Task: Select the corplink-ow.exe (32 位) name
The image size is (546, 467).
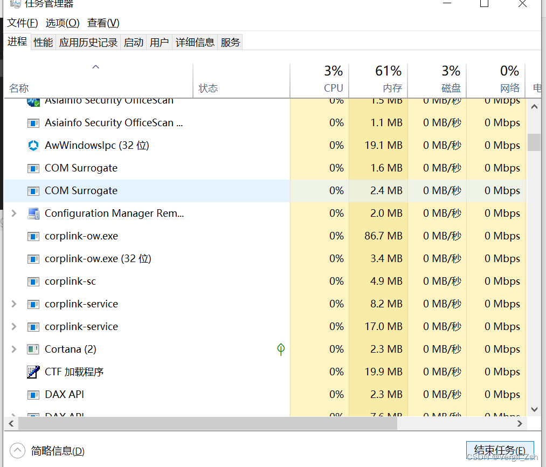Action: point(98,259)
